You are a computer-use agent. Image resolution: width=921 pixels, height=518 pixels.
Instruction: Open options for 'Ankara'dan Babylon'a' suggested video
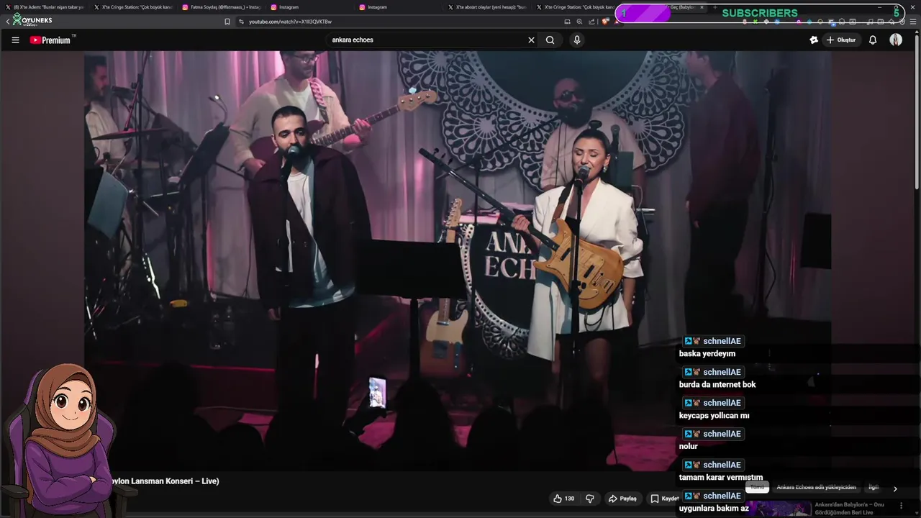901,506
